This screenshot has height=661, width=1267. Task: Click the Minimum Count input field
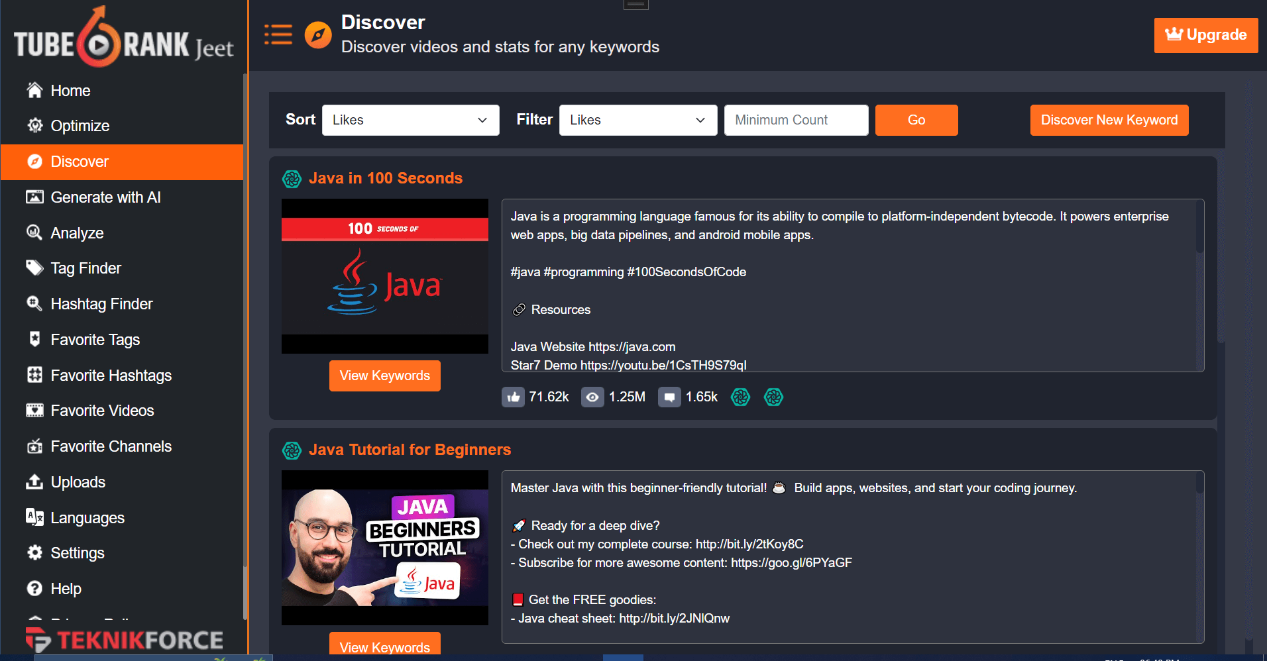(797, 120)
